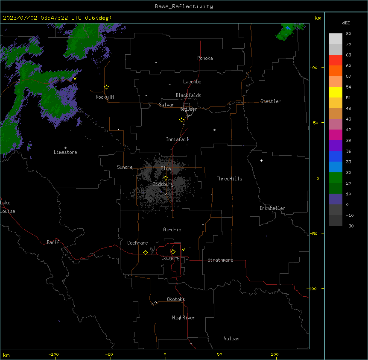Viewport: 368px width, 360px height.
Task: Click the yellow diamond between Olds and Didsbury
Action: (166, 178)
